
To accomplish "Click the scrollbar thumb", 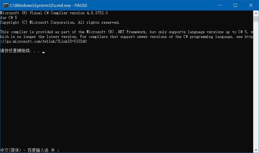I will [x=256, y=18].
